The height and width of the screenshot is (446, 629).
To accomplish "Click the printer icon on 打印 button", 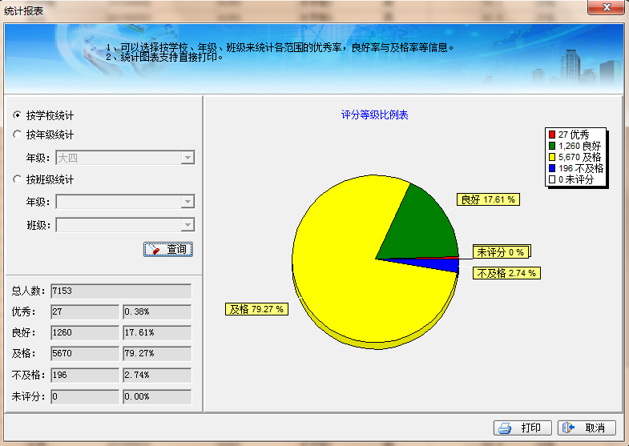I will 505,428.
